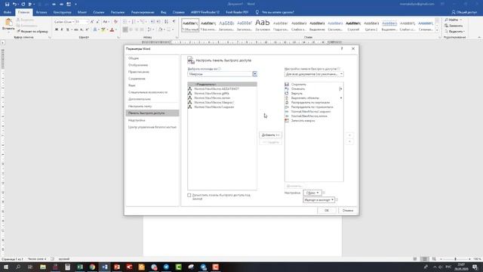
Task: Select the first Normal.NewMacros macro in left list
Action: pyautogui.click(x=222, y=89)
